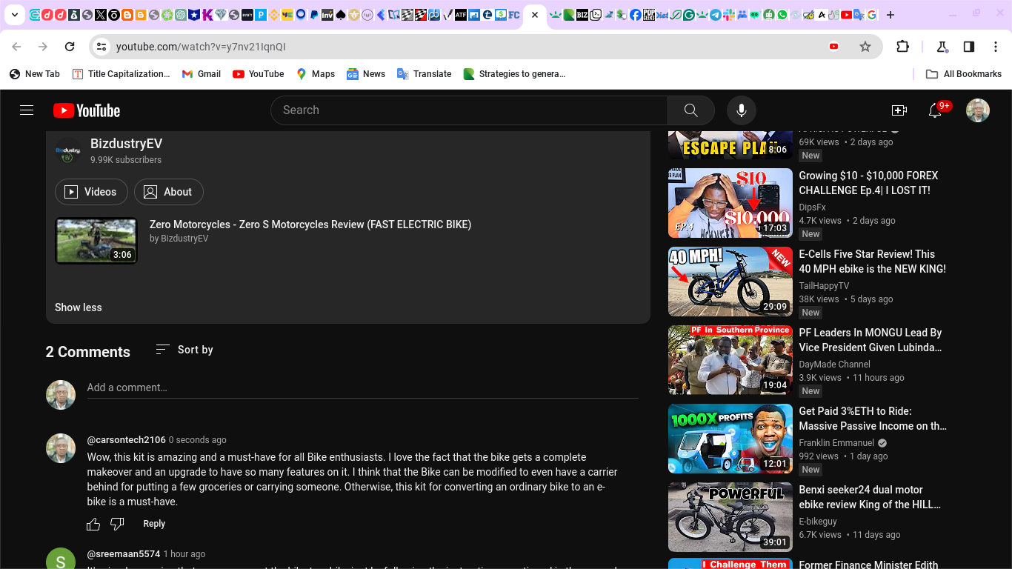Switch to the X (Twitter) tab
The image size is (1012, 569).
point(101,15)
